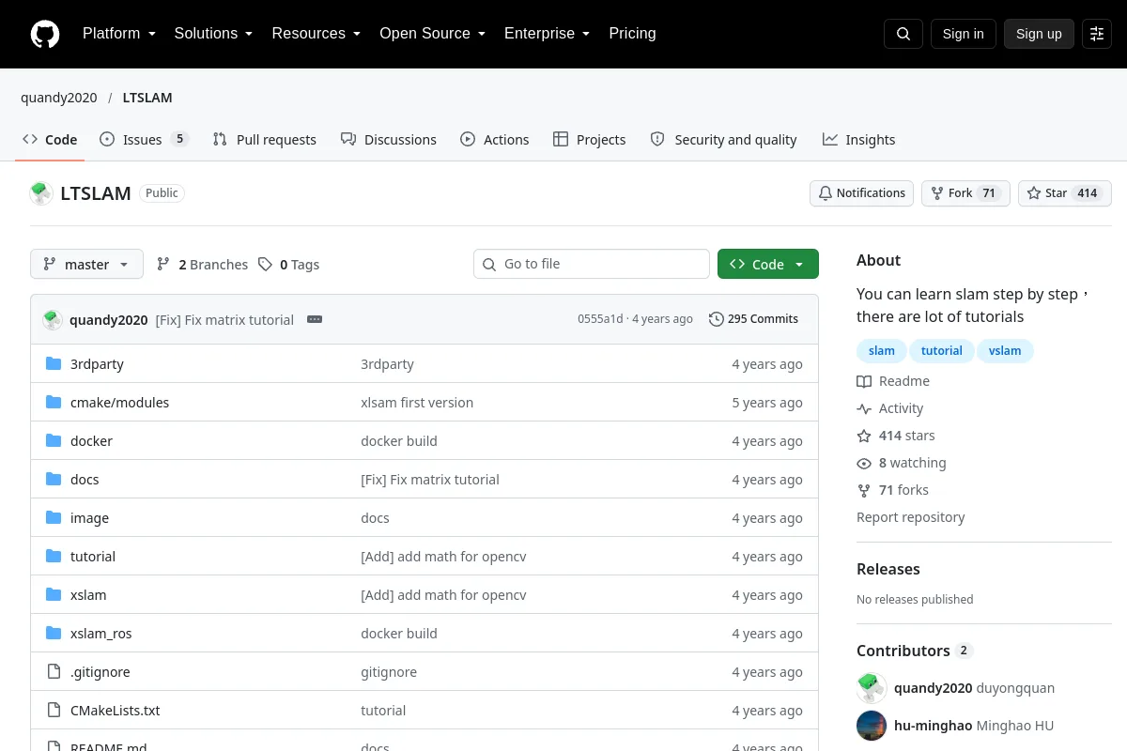1127x751 pixels.
Task: Click the eye icon beside 8 watching
Action: click(864, 463)
